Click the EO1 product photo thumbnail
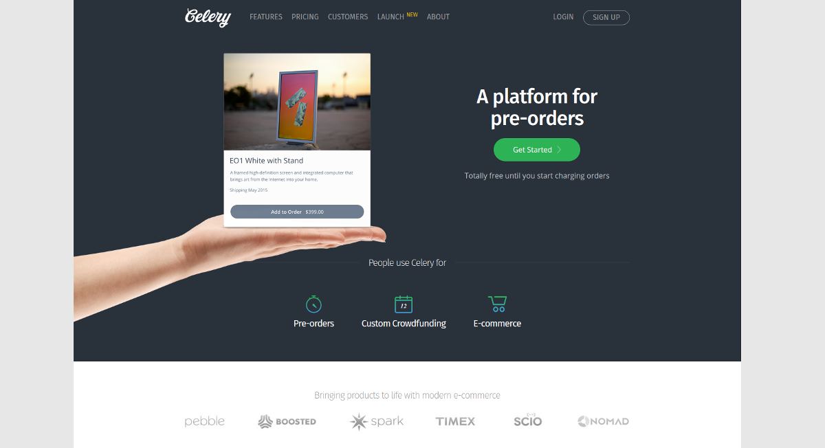 point(297,102)
